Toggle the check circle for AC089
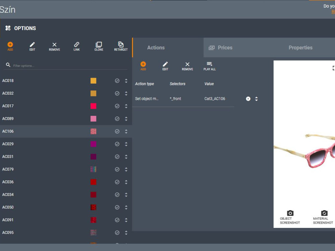 tap(117, 119)
